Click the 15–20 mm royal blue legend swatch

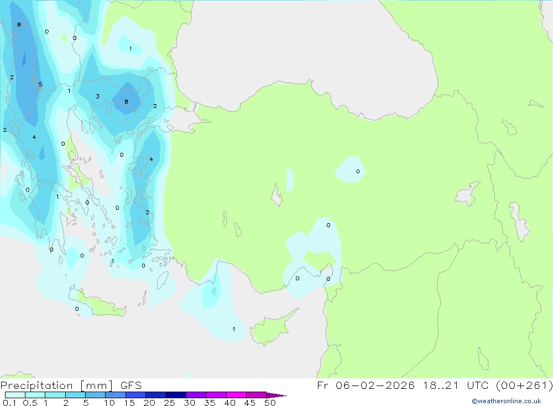[136, 395]
